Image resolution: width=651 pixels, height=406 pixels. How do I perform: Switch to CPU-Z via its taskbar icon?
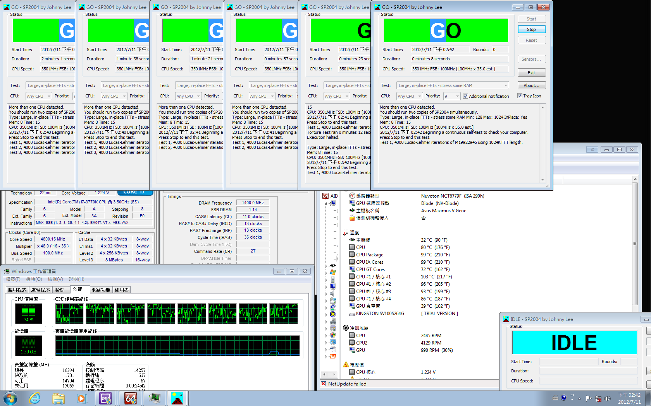point(106,398)
